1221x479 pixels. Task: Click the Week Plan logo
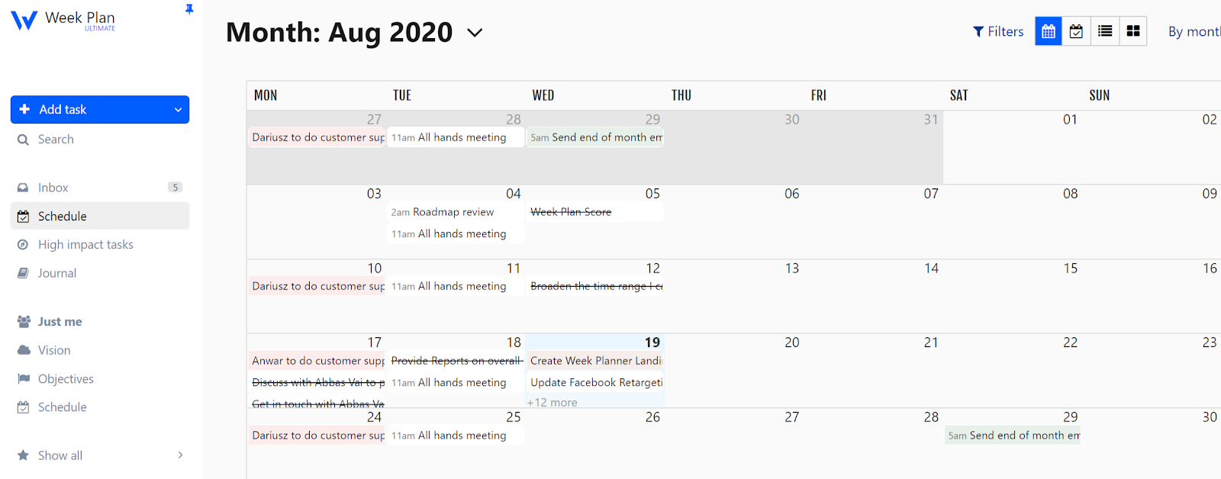63,20
